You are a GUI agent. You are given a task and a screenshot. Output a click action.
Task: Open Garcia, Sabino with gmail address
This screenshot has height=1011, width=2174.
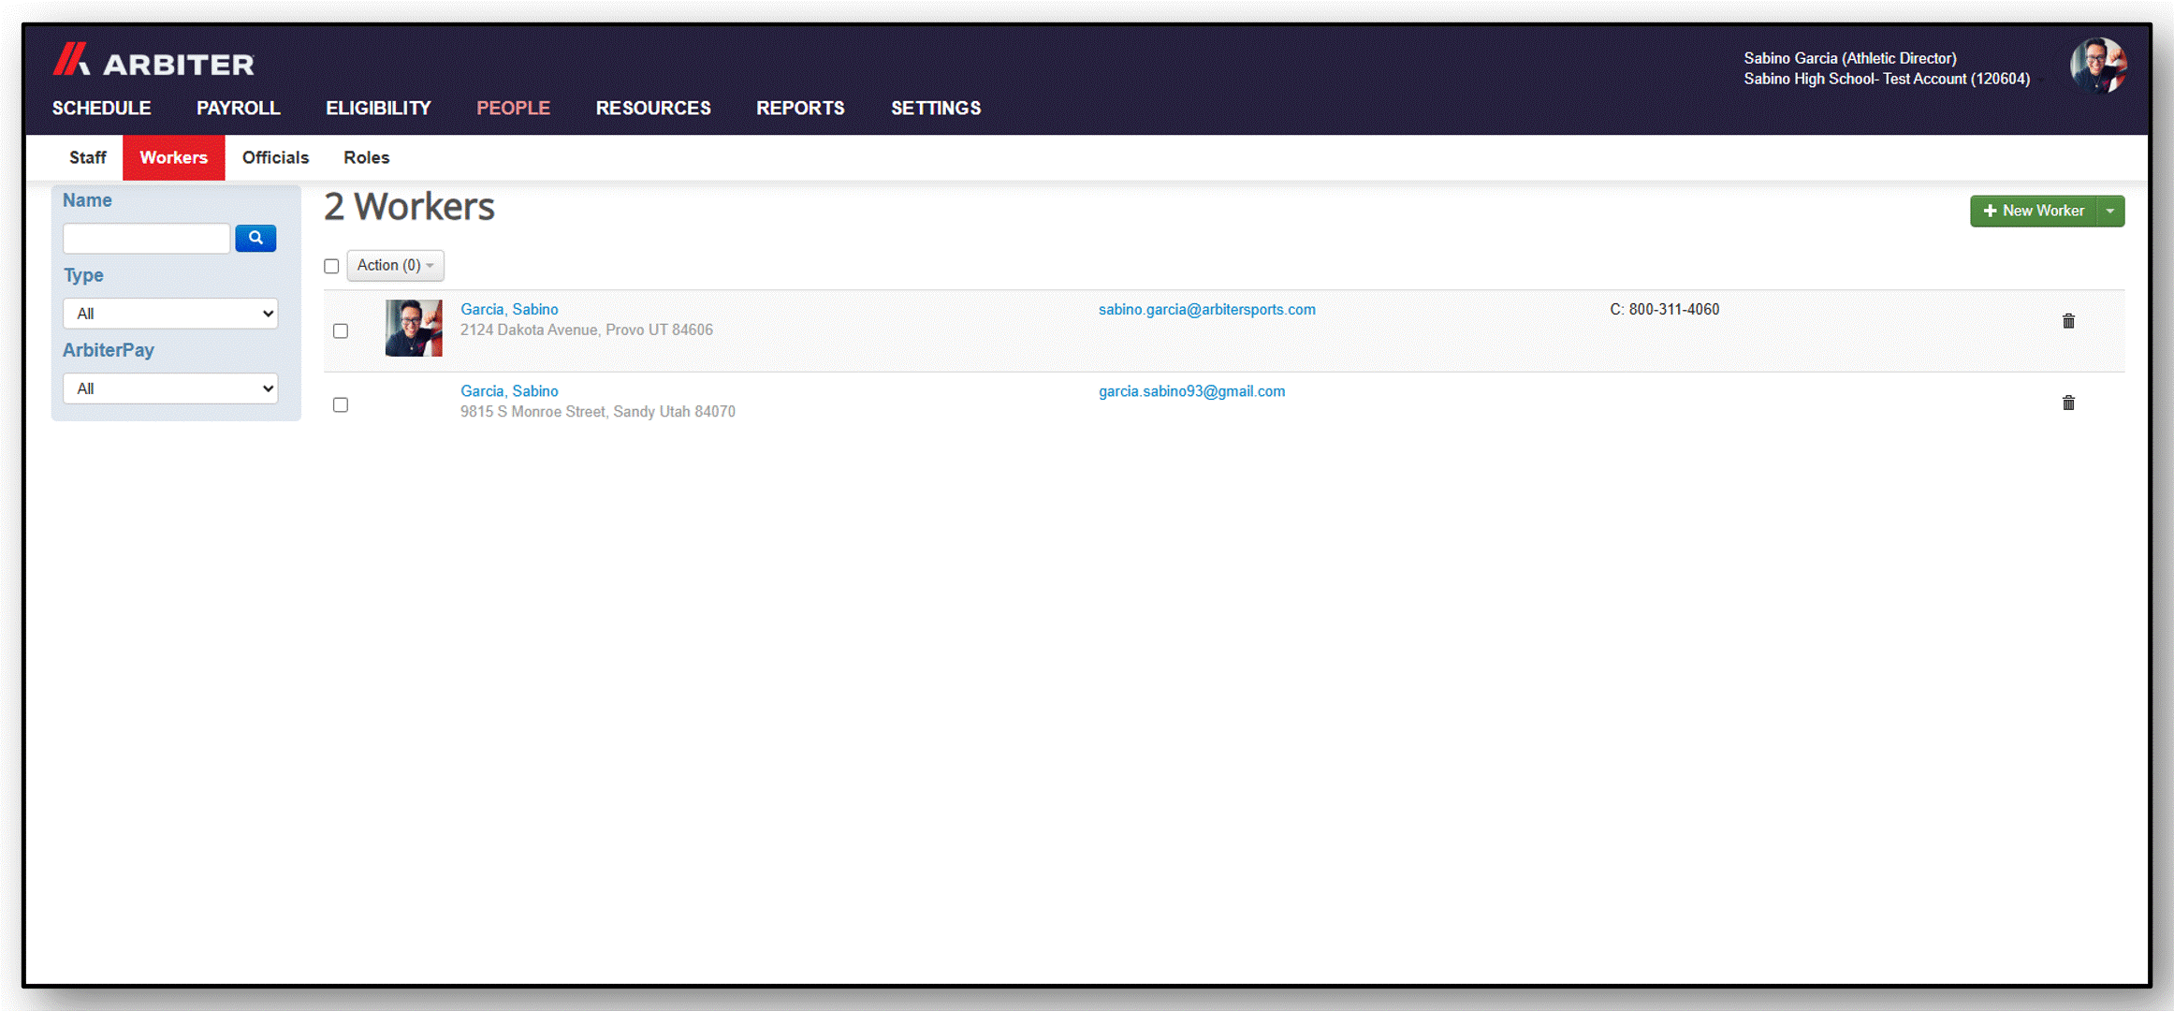[x=509, y=391]
